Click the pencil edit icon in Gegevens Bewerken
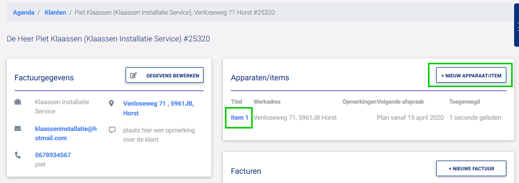 coord(133,75)
